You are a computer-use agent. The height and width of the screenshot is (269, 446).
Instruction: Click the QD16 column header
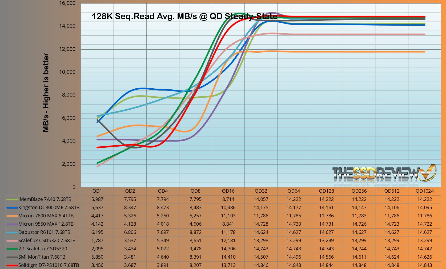coord(228,191)
